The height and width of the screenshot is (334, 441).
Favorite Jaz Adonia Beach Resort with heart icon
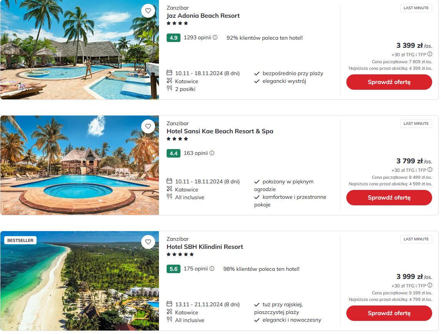coord(148,11)
